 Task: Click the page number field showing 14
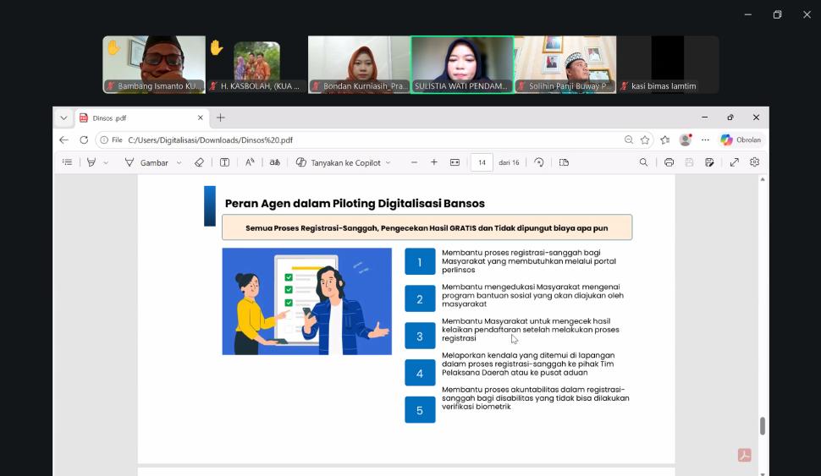point(482,162)
